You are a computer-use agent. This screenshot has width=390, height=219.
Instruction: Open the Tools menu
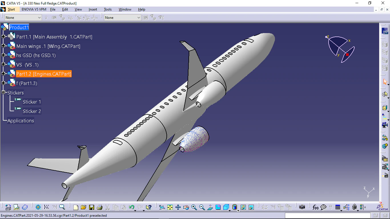[108, 9]
